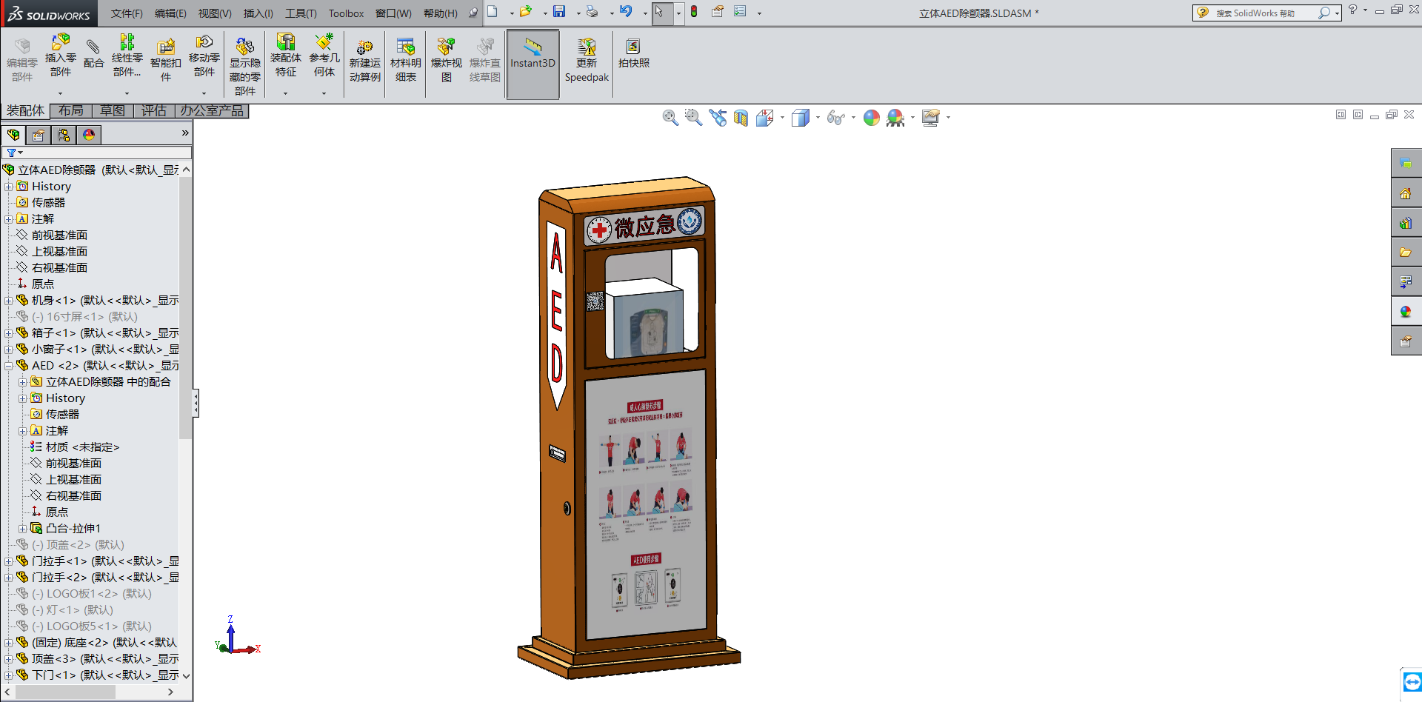Open the 视图(V) menu
Screen dimensions: 1422x702
pos(215,13)
